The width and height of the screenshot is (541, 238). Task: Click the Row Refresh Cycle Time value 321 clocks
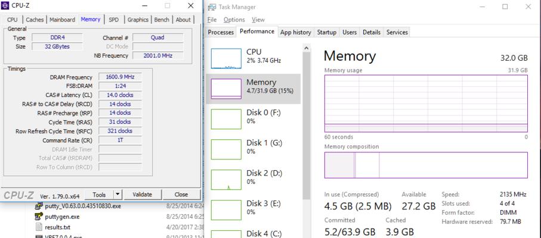[x=120, y=131]
